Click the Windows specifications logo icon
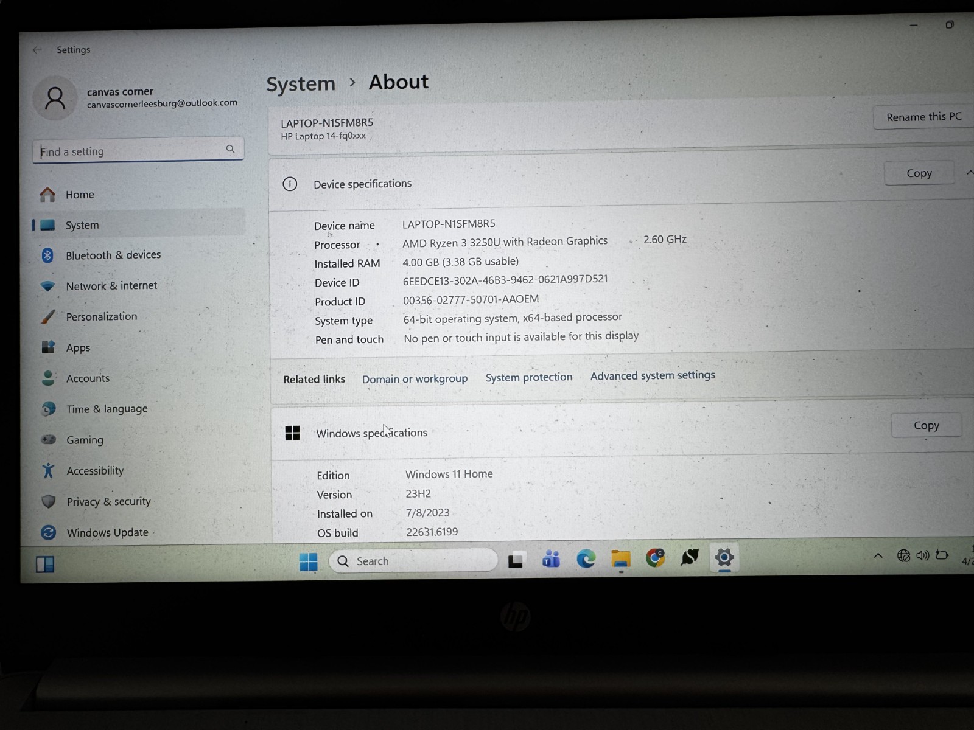974x730 pixels. [x=293, y=433]
